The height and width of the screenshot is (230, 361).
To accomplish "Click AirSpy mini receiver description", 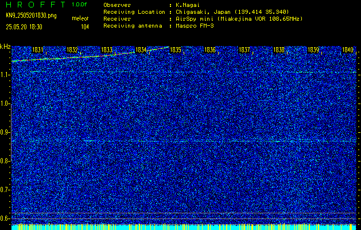I will tap(239, 19).
